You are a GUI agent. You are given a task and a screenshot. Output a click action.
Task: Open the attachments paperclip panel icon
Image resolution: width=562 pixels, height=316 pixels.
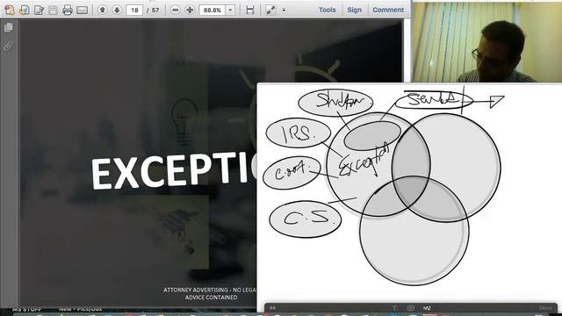(8, 46)
